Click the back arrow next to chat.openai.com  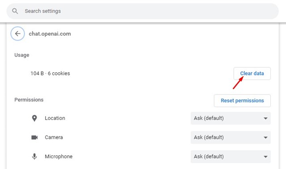click(17, 33)
